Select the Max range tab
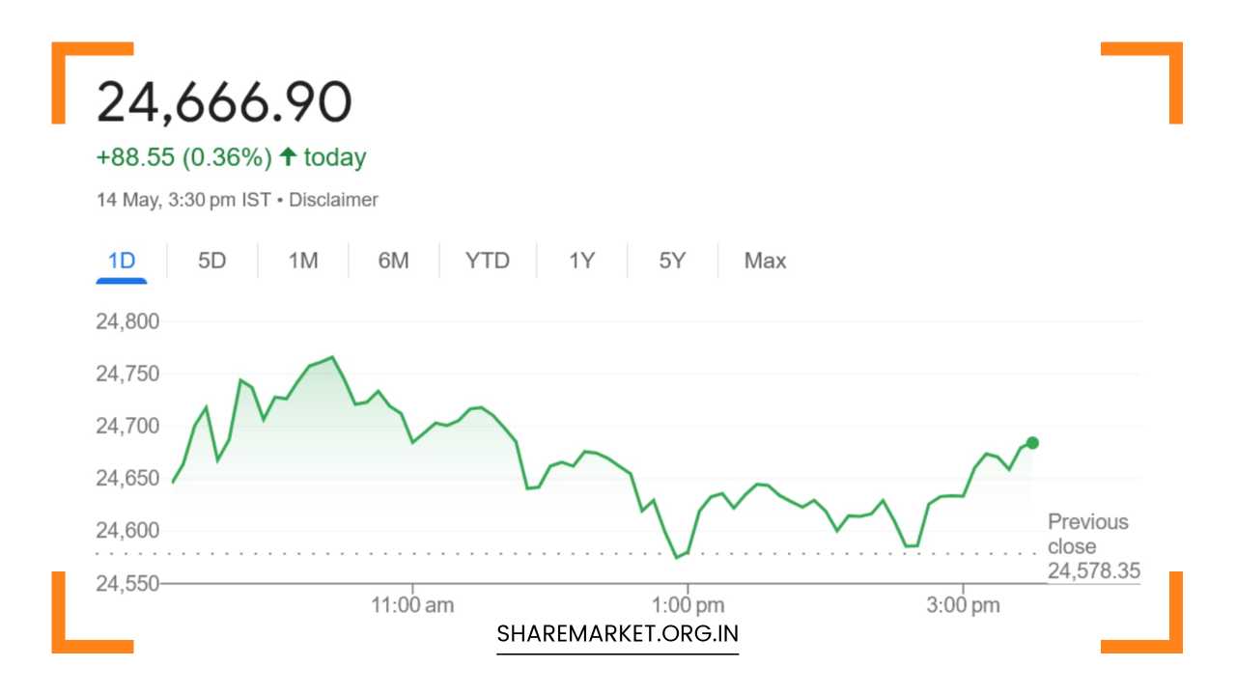 765,261
